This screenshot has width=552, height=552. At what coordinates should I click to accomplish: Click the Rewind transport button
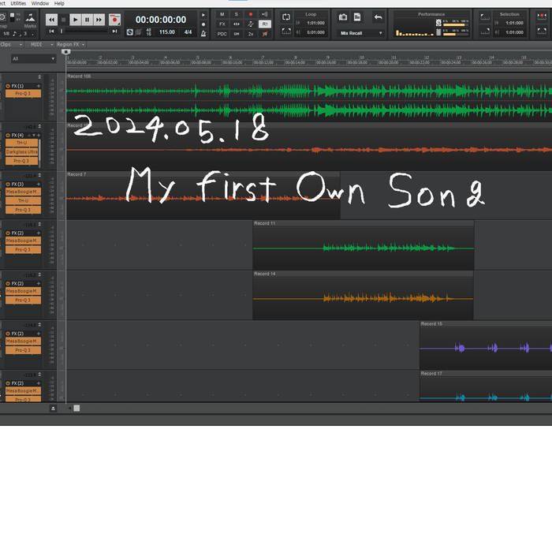[x=52, y=20]
